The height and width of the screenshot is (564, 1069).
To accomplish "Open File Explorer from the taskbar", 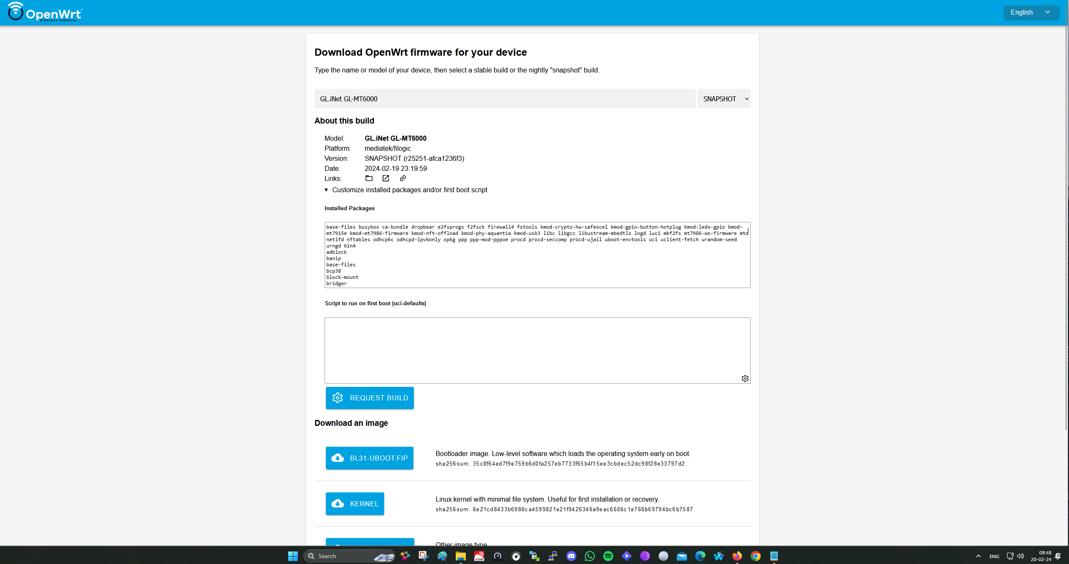I will pos(461,556).
